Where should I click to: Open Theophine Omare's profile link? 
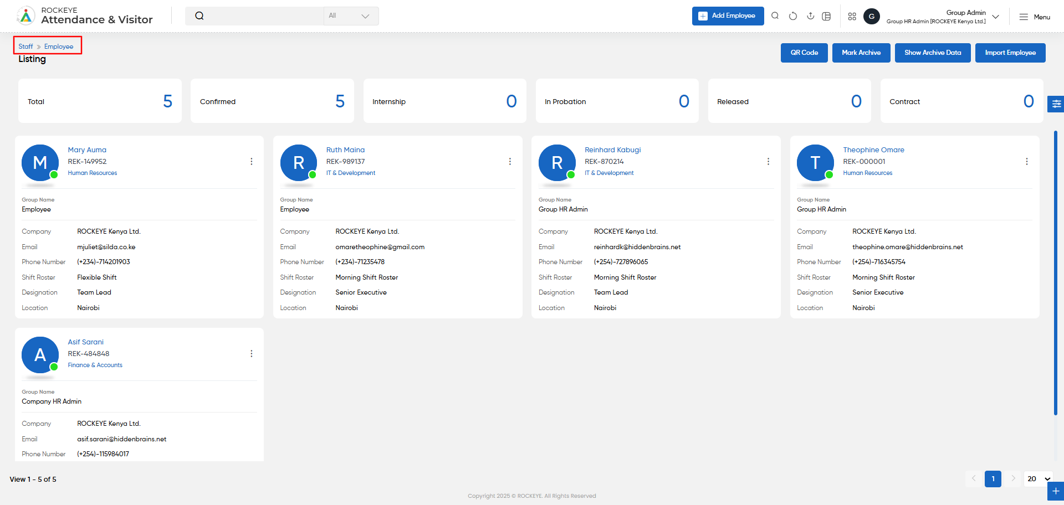(873, 150)
